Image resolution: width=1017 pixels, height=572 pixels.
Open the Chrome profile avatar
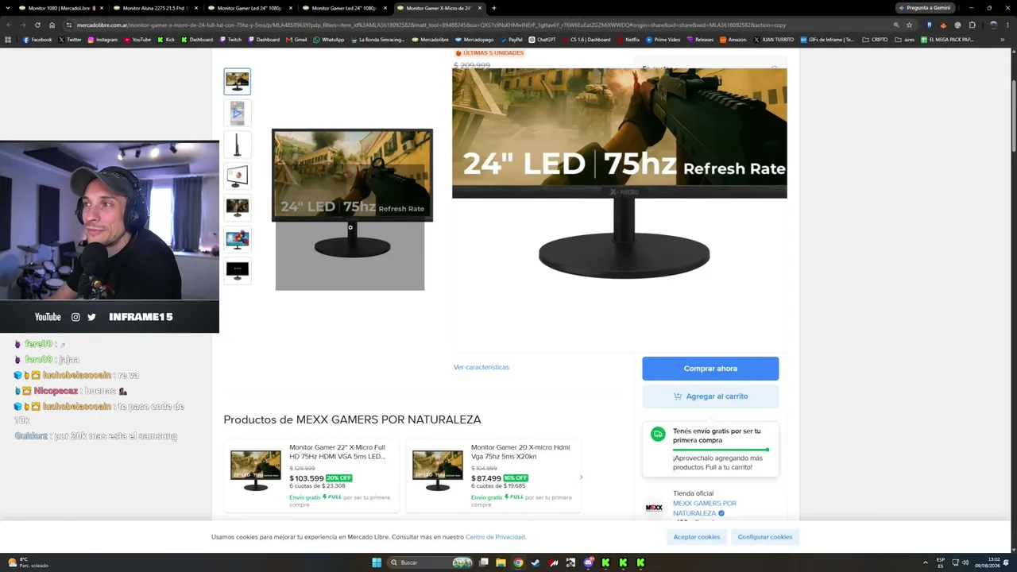click(992, 25)
